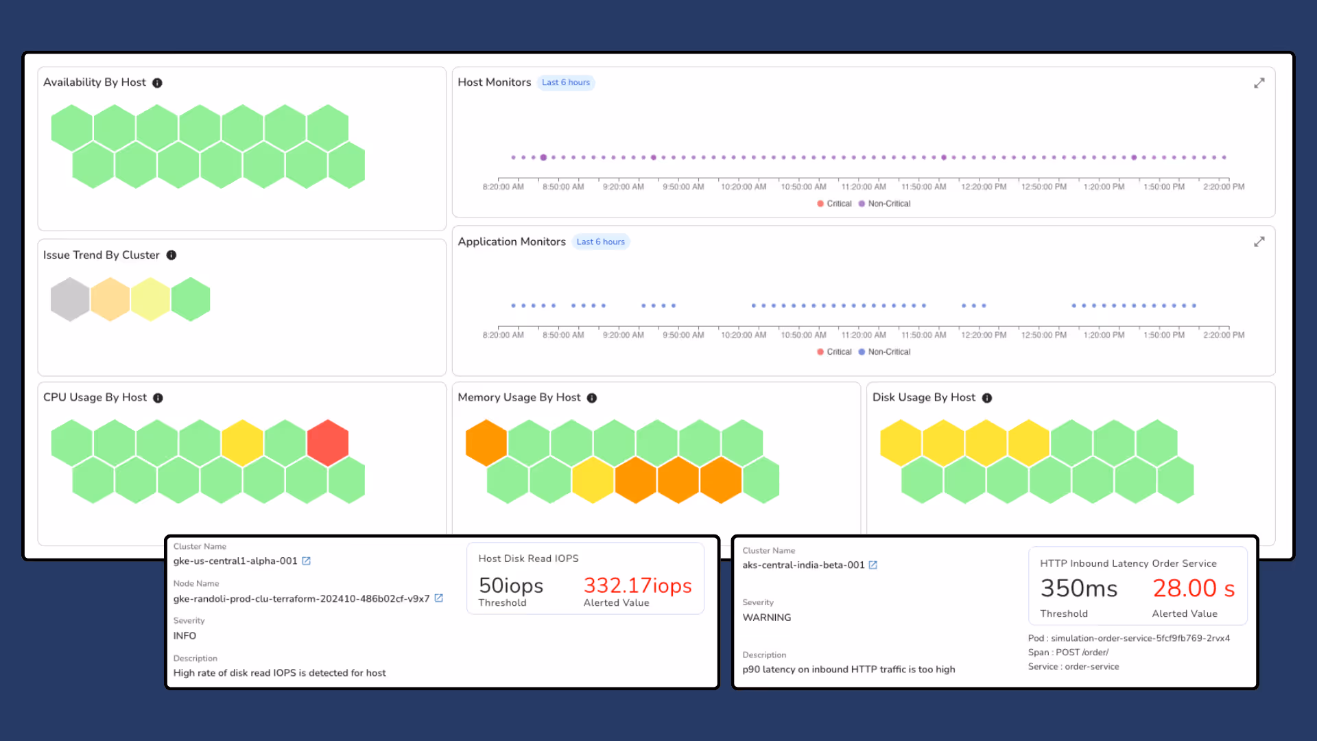This screenshot has height=741, width=1317.
Task: Click info icon next to Memory Usage By Host
Action: point(592,398)
